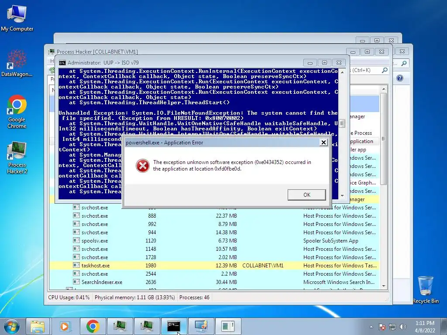Open the Windows Start menu

(x=12, y=326)
